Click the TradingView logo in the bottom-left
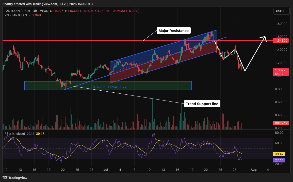 click(15, 178)
